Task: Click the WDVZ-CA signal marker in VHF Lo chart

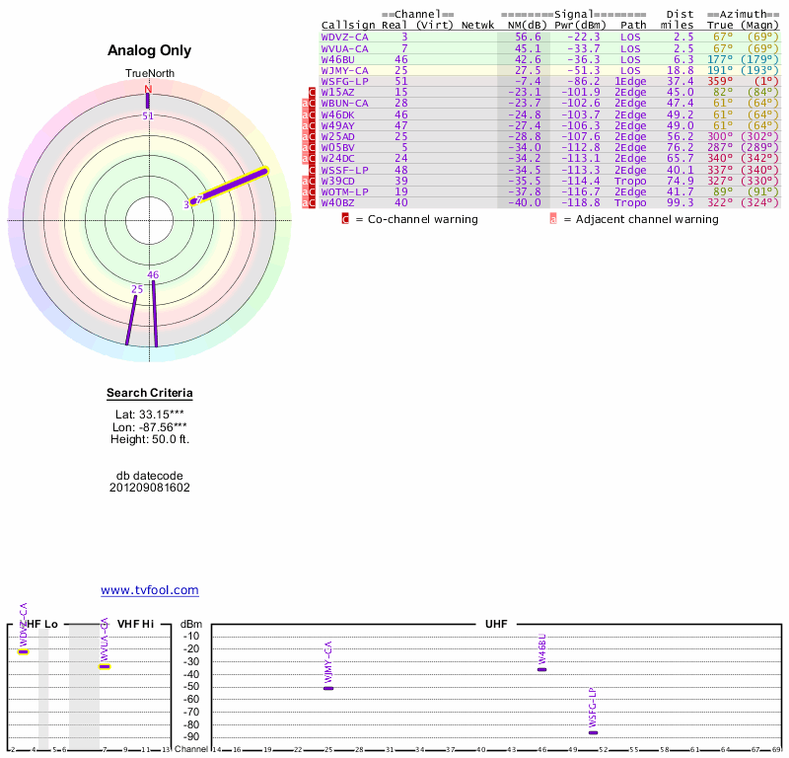Action: click(23, 652)
